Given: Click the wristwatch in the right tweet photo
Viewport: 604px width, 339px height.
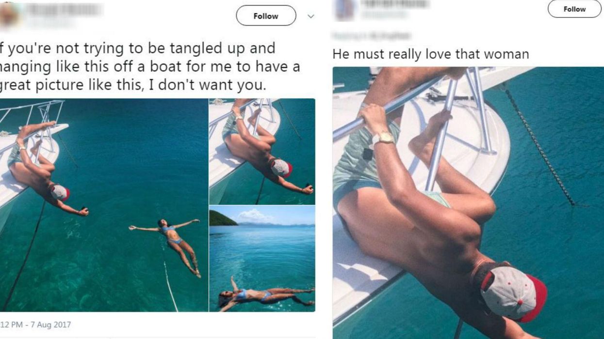Looking at the screenshot, I should coord(383,139).
